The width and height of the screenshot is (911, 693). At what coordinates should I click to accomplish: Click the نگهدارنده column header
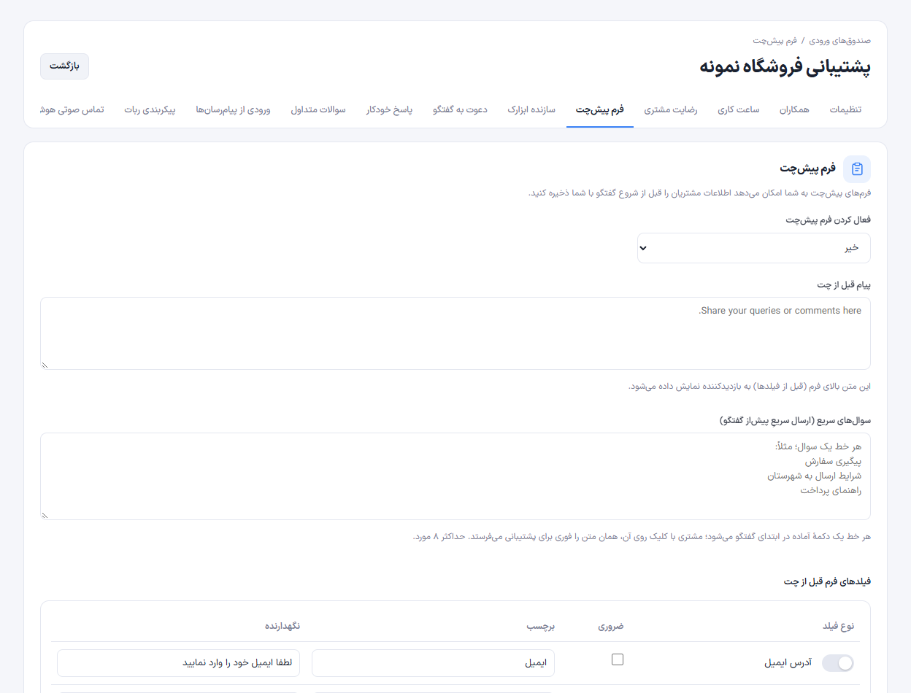pos(282,626)
